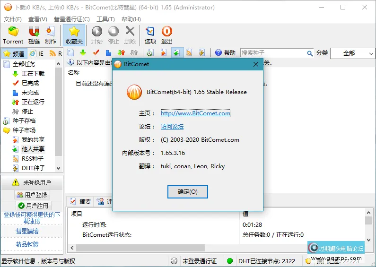Filter running tasks with green-red arrows icon

122,52
